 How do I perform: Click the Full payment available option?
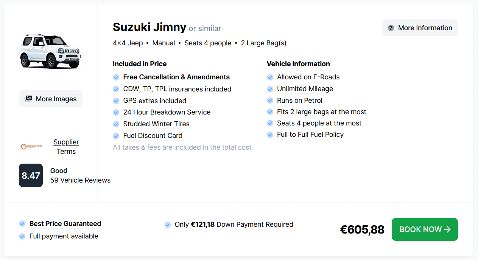[64, 236]
